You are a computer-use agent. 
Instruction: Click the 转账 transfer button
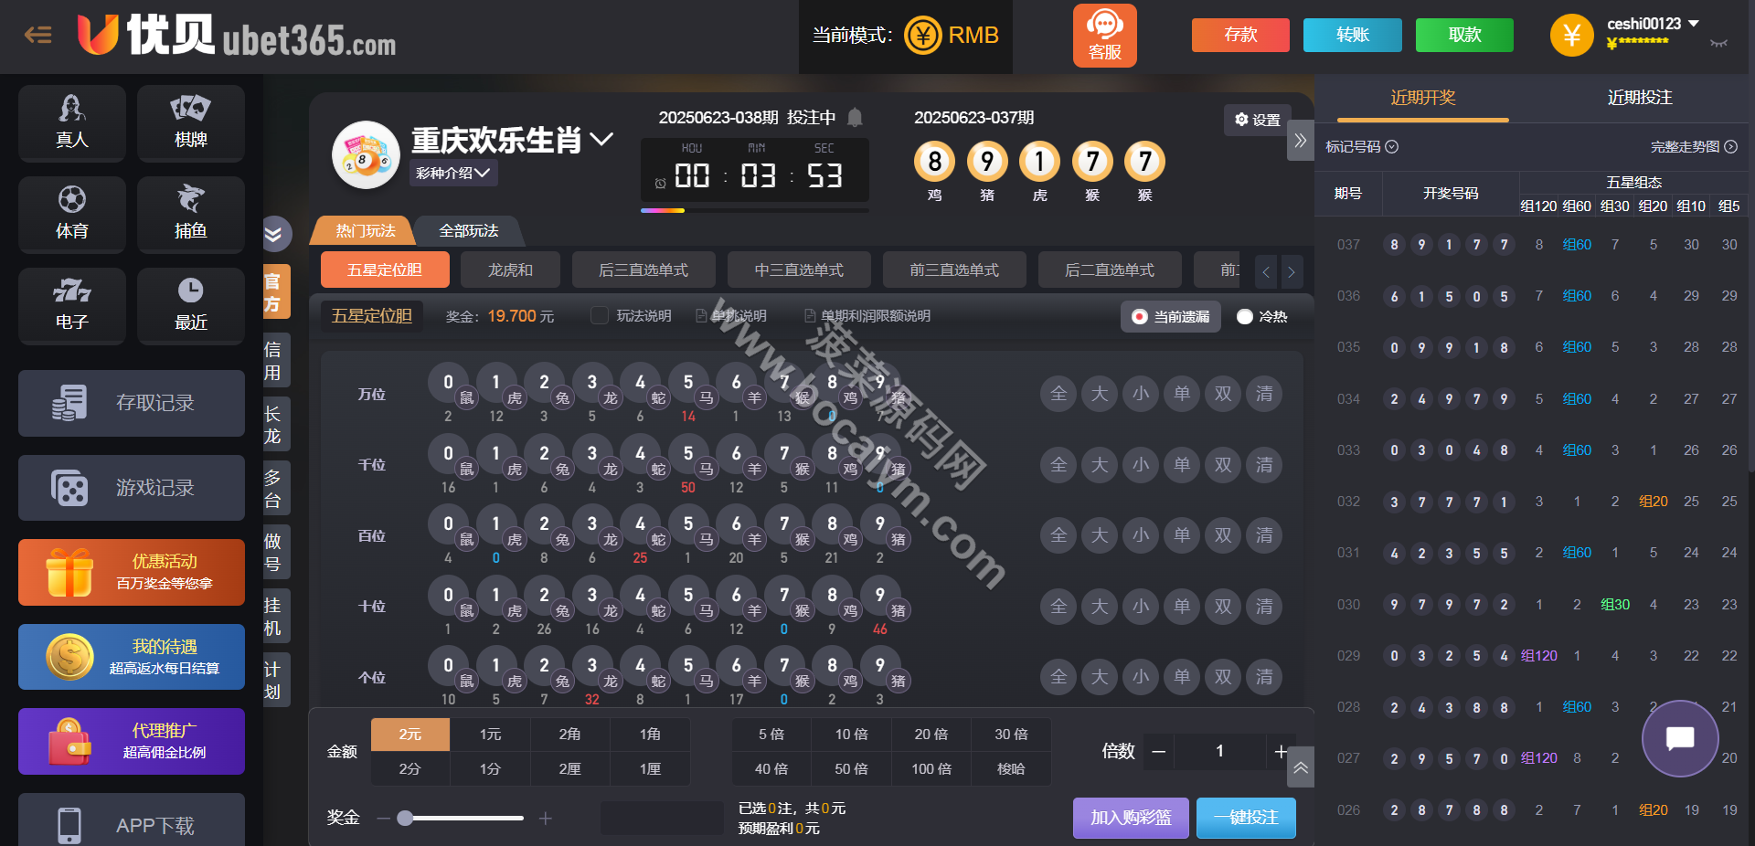point(1353,35)
